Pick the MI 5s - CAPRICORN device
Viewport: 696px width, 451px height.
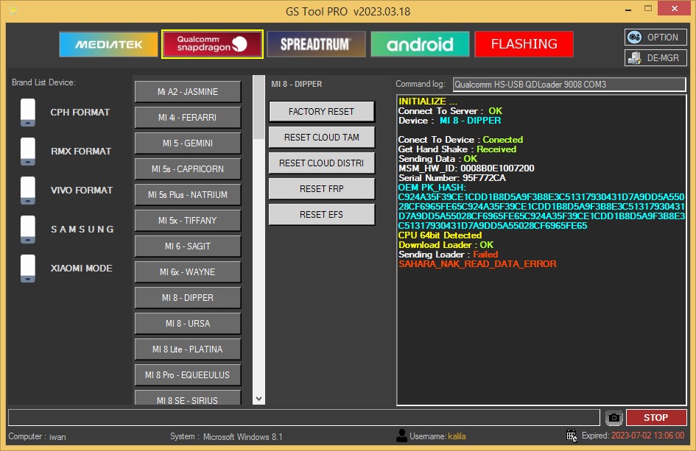tap(188, 169)
